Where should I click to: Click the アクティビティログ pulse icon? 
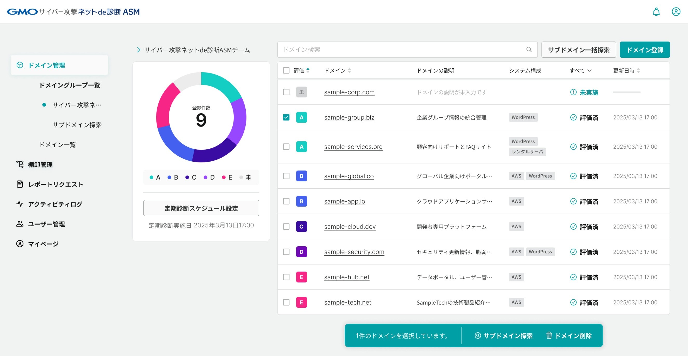20,204
